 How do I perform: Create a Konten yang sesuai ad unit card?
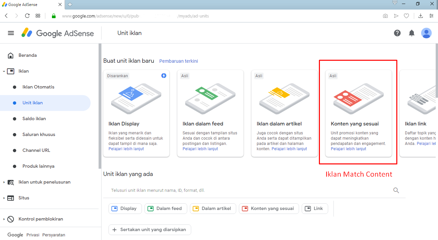click(359, 113)
